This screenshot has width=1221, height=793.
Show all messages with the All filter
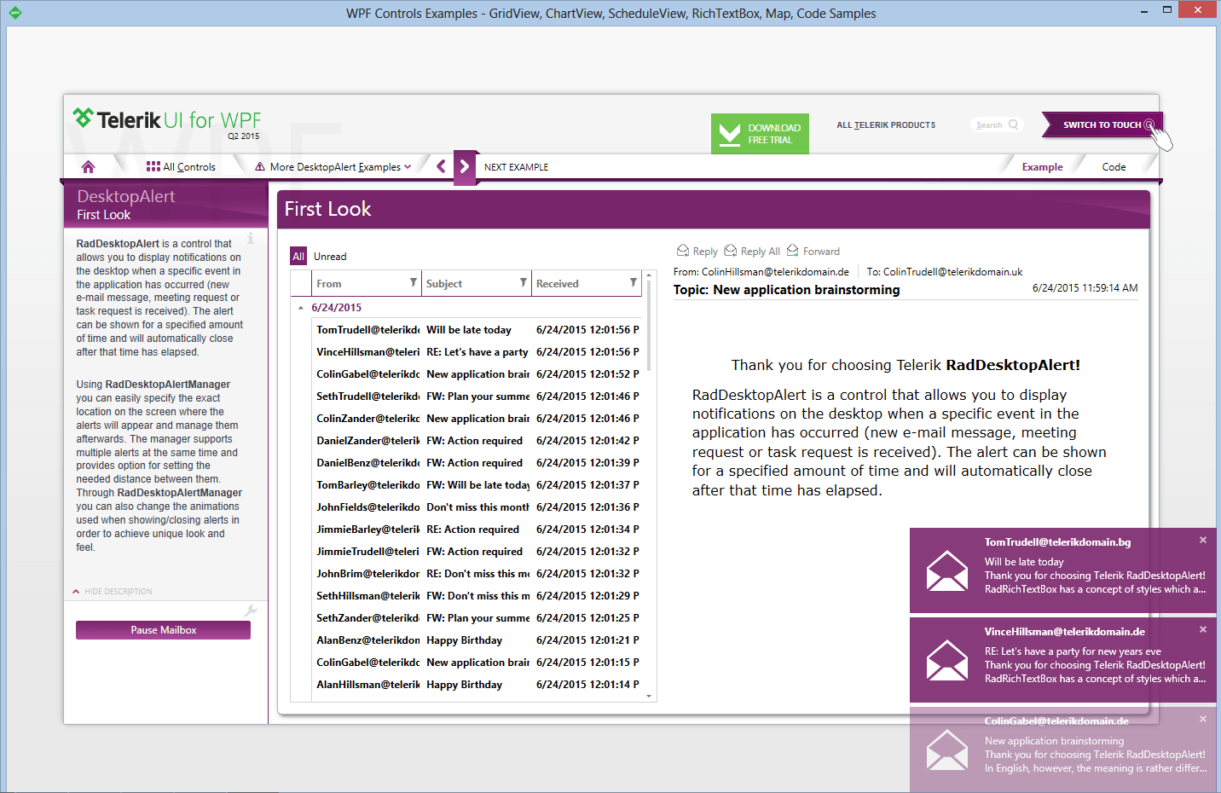click(x=298, y=256)
